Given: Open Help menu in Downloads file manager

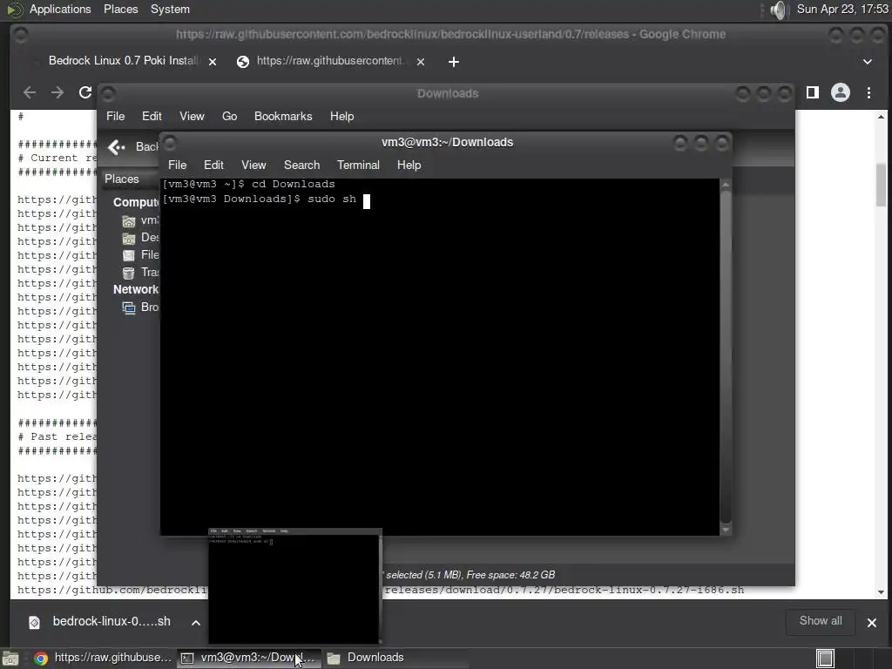Looking at the screenshot, I should click(x=341, y=116).
